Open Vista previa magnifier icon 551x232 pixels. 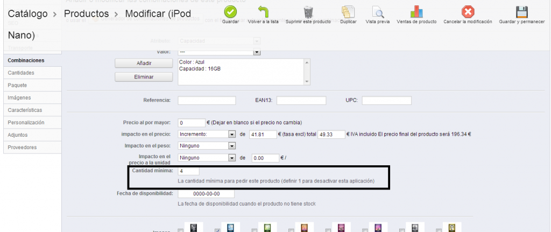click(378, 12)
